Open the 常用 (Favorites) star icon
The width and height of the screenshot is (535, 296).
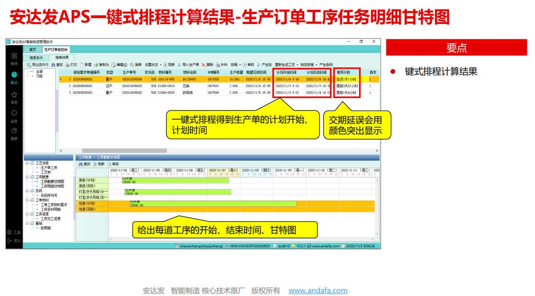click(x=14, y=95)
